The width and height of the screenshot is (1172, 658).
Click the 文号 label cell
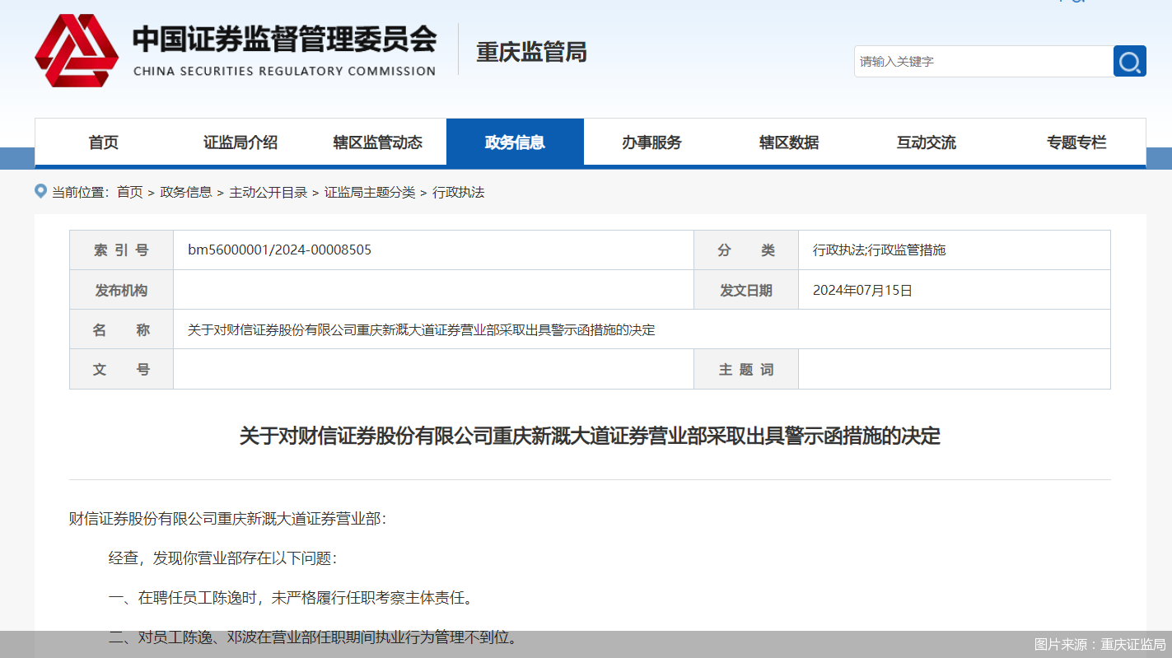(121, 369)
